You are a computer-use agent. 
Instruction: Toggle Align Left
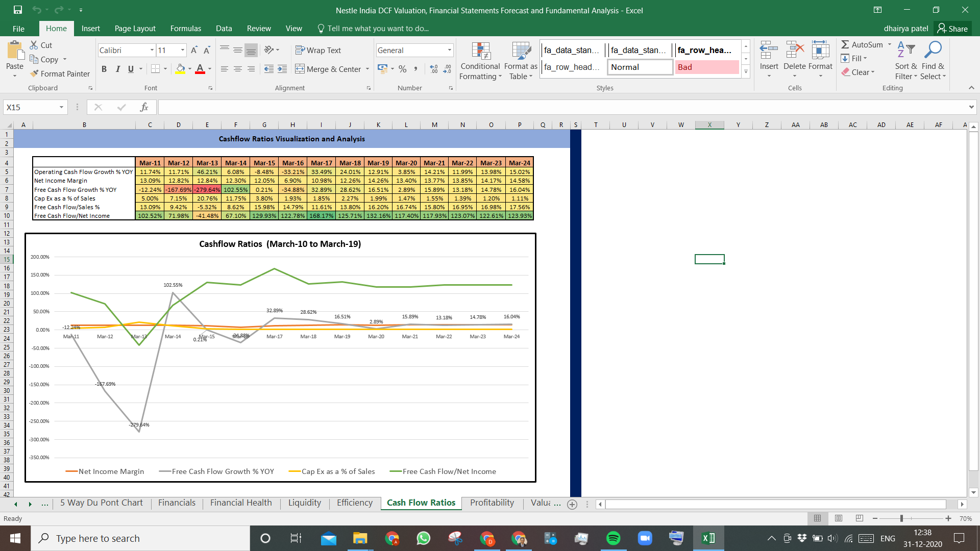coord(225,69)
